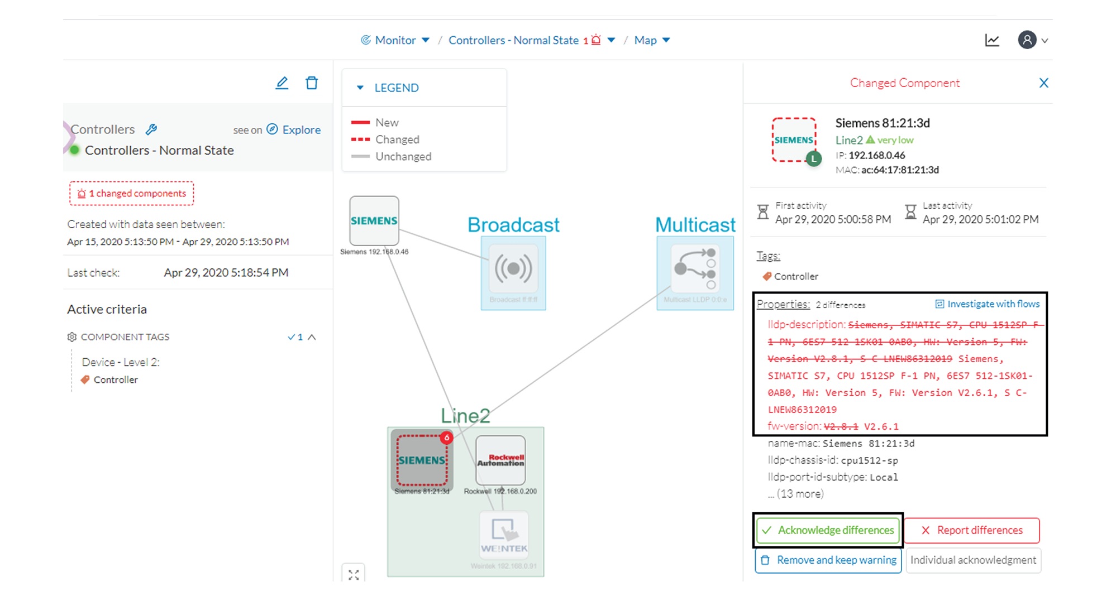This screenshot has width=1116, height=601.
Task: Click the Acknowledge differences button
Action: pos(828,530)
